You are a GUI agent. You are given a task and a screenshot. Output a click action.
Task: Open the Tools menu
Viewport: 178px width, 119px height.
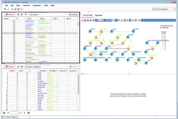[46, 5]
